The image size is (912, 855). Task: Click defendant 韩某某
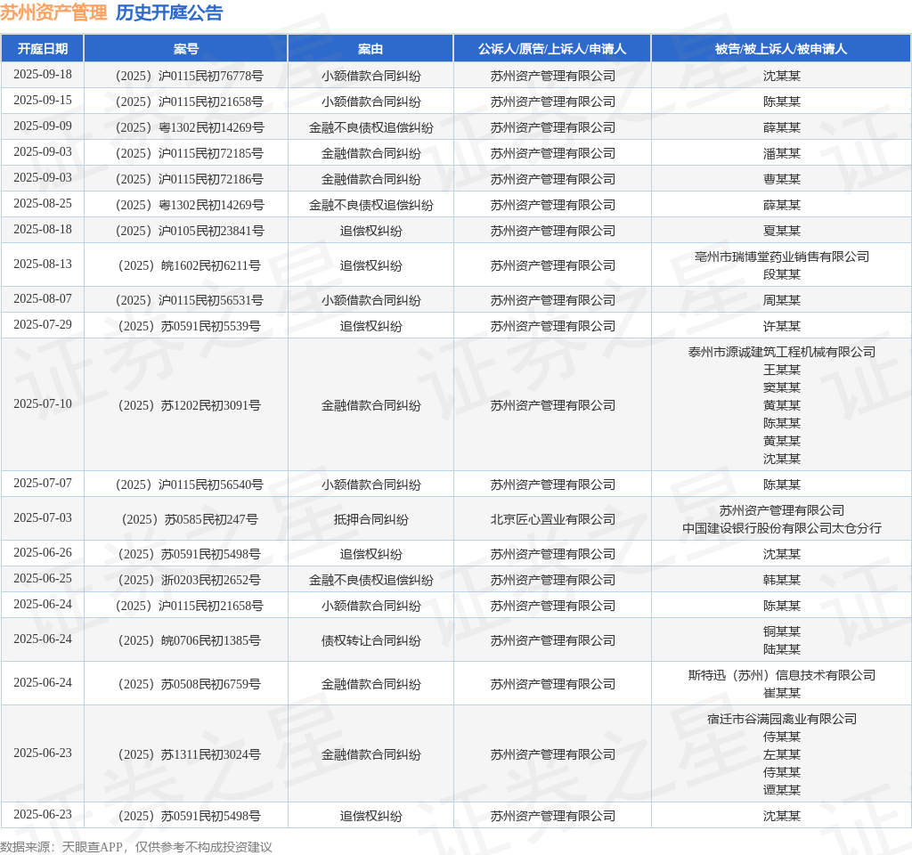pyautogui.click(x=782, y=580)
